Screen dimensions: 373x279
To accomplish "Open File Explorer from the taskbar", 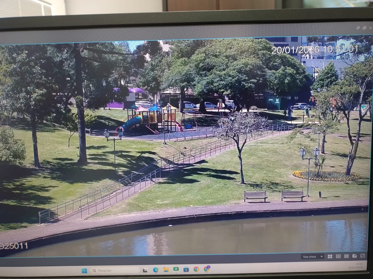I will pos(166,270).
